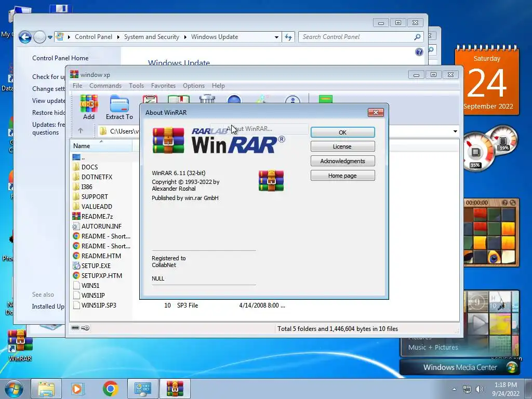Open the File menu in WinRAR
Image resolution: width=532 pixels, height=399 pixels.
pyautogui.click(x=77, y=86)
